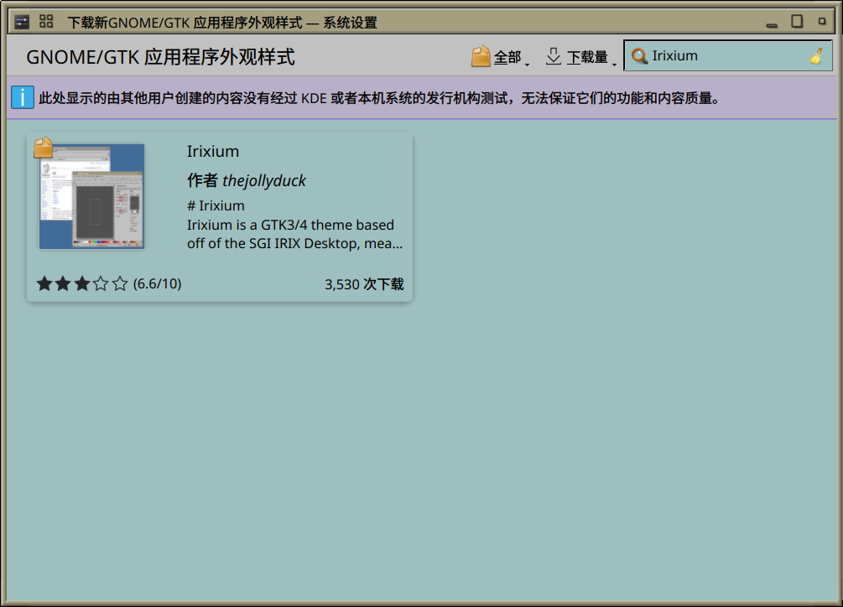This screenshot has height=607, width=843.
Task: Click the package box icon beside 全部
Action: coord(481,56)
